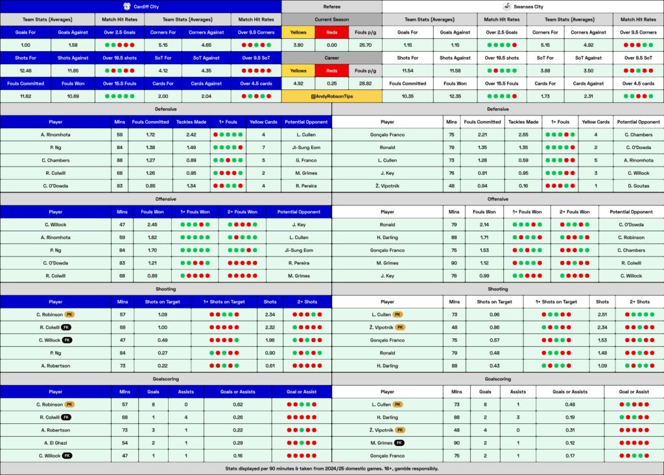The width and height of the screenshot is (664, 475).
Task: Click the yellow Yellows cell under Current Season
Action: coord(298,32)
